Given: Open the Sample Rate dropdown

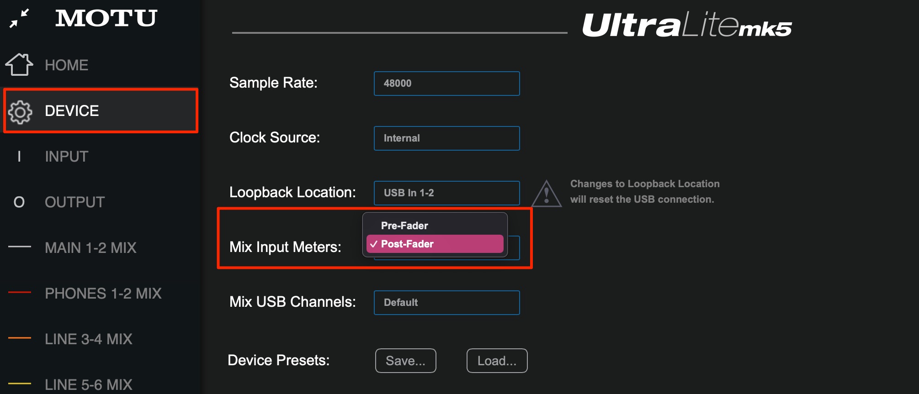Looking at the screenshot, I should (x=446, y=84).
